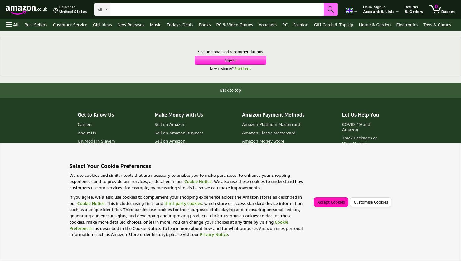The width and height of the screenshot is (461, 261).
Task: Go to Home & Garden
Action: (375, 25)
